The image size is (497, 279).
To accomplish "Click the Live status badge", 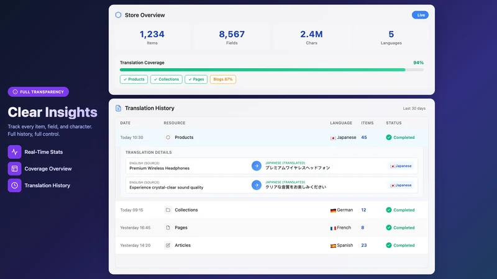I will click(x=420, y=15).
